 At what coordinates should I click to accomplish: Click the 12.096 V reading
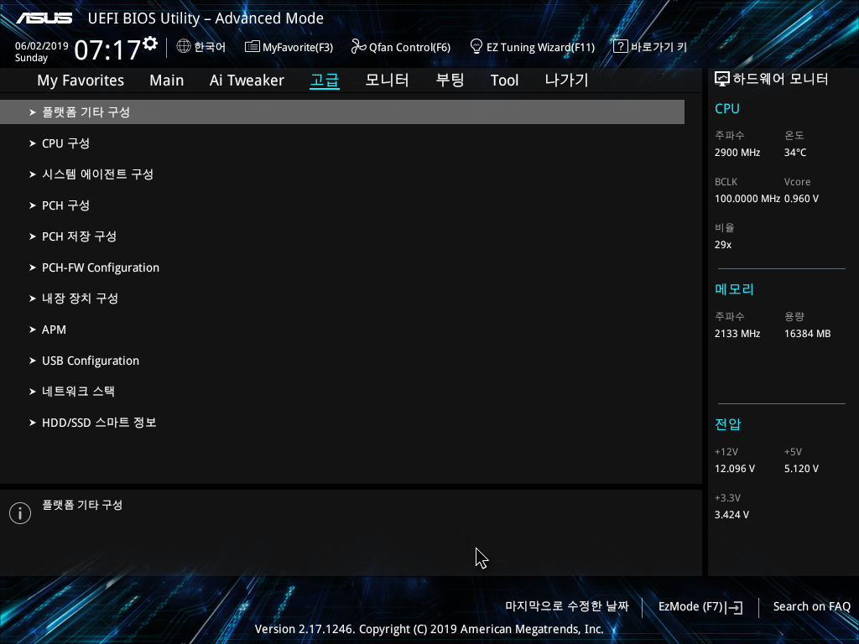735,469
